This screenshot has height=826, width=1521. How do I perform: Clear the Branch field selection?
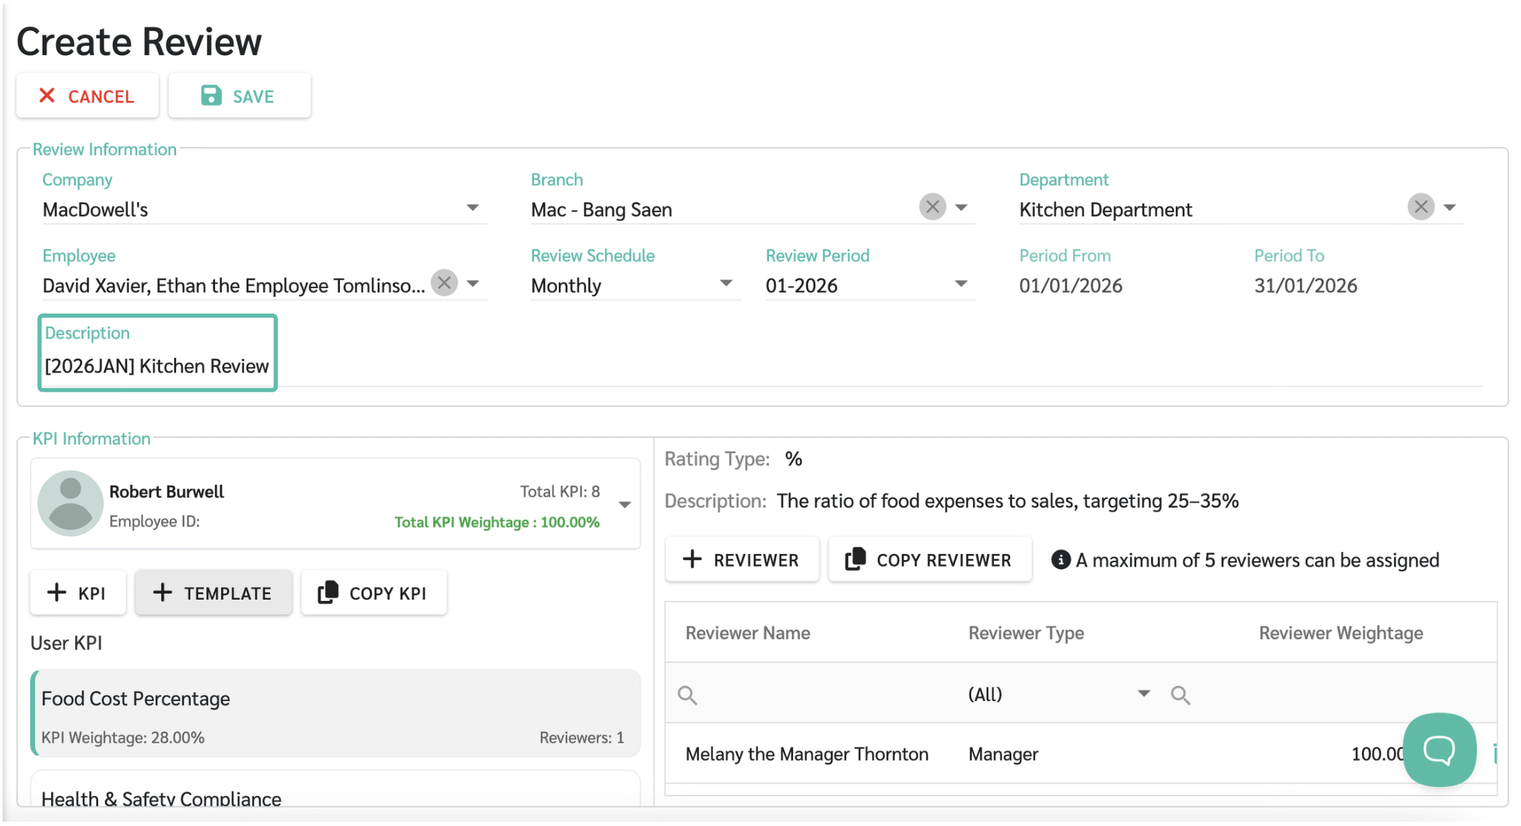(932, 206)
